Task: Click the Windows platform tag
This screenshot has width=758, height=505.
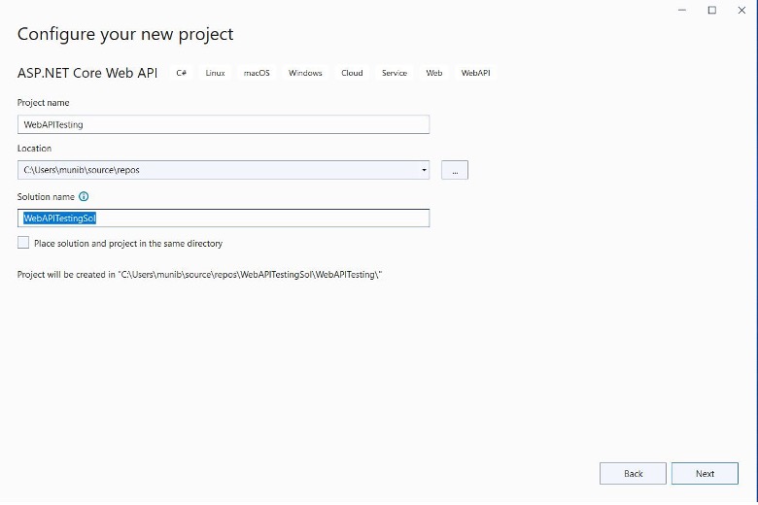Action: click(305, 73)
